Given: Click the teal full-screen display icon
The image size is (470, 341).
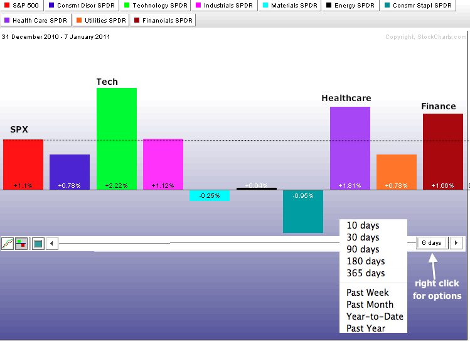Looking at the screenshot, I should point(38,244).
